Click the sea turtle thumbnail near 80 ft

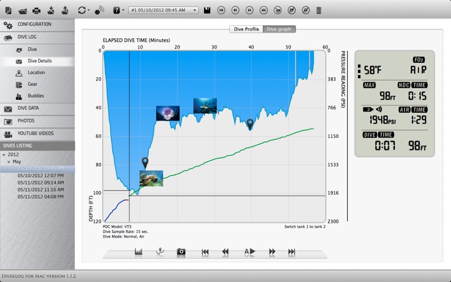click(151, 178)
